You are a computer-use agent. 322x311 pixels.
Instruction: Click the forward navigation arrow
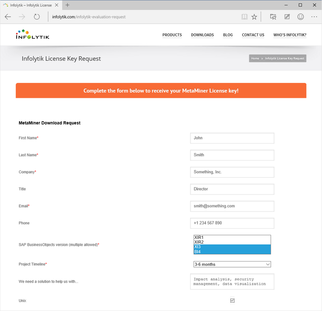[22, 17]
